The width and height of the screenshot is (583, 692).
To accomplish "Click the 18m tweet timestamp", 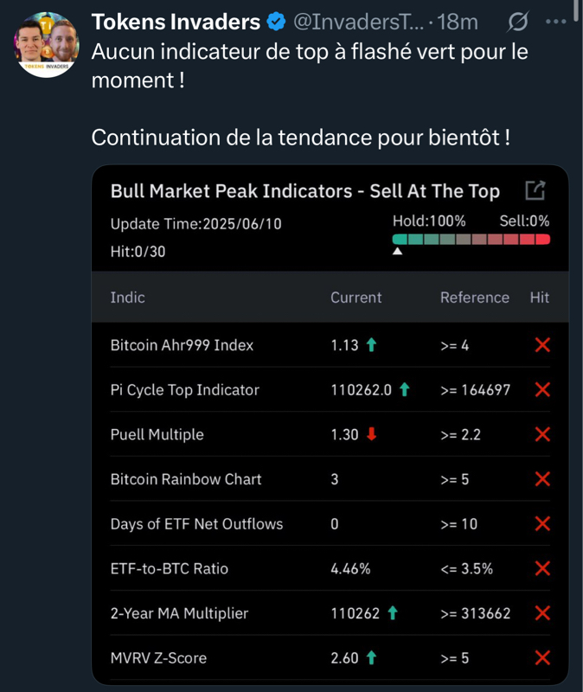I will (458, 22).
